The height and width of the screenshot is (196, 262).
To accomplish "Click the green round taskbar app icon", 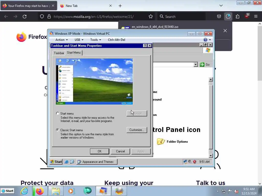I will coord(88,191).
